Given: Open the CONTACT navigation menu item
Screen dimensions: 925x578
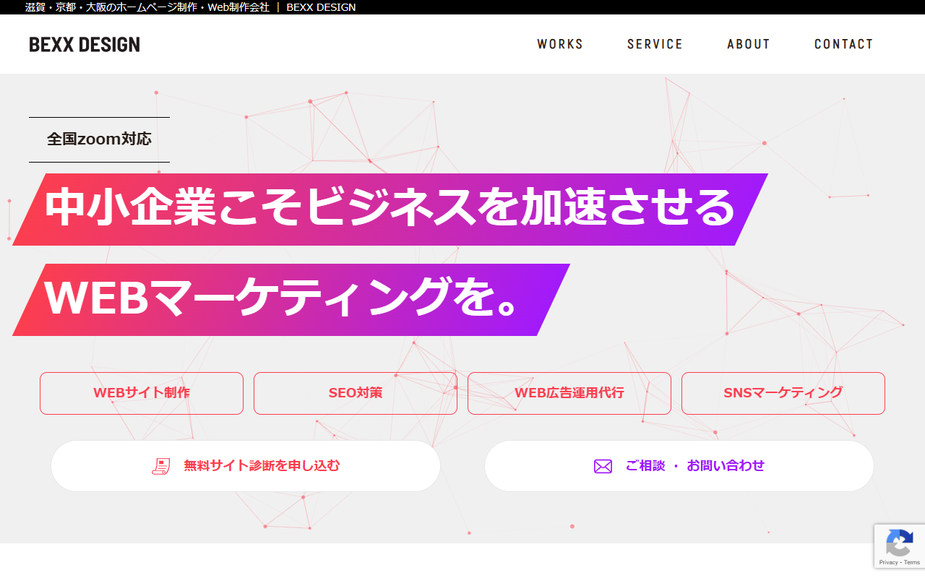Looking at the screenshot, I should (843, 44).
